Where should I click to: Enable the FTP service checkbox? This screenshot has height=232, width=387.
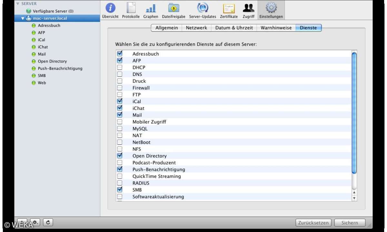120,95
